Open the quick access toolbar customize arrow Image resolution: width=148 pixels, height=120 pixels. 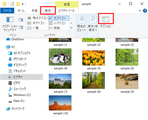(x=22, y=4)
